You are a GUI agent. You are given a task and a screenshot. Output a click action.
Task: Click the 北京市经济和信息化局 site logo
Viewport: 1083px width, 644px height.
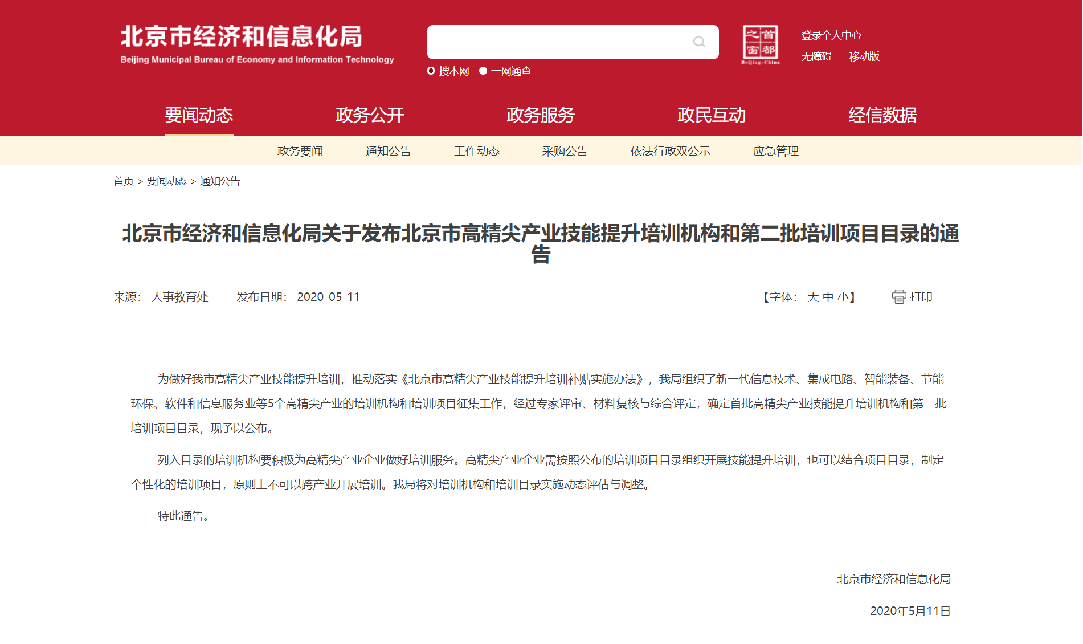tap(257, 44)
